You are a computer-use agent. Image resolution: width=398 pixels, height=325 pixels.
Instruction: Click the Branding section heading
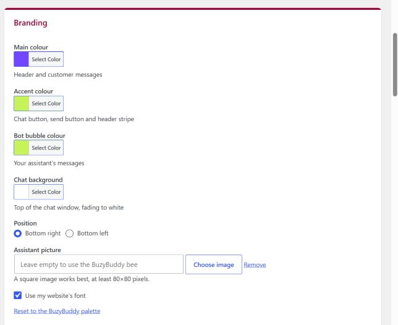tap(30, 23)
